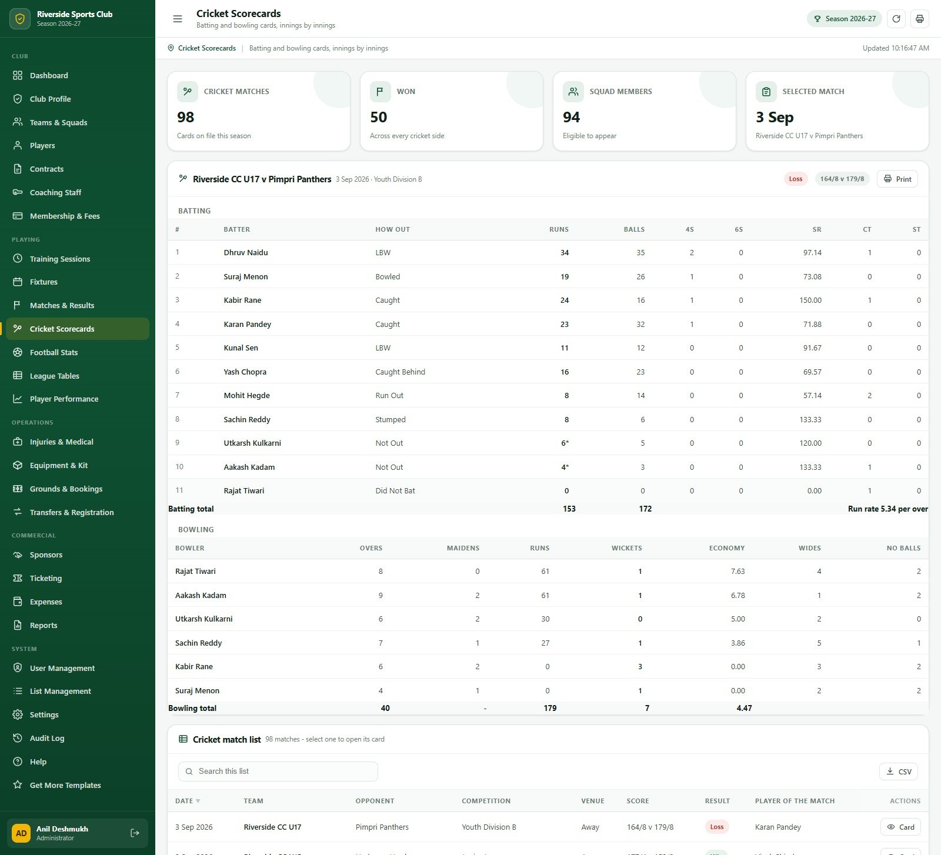Log out using the sign-out icon

point(135,833)
